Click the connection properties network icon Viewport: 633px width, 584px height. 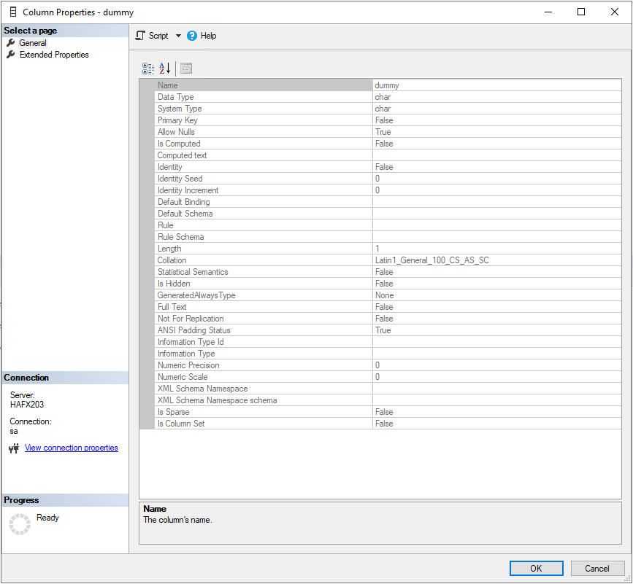click(14, 448)
